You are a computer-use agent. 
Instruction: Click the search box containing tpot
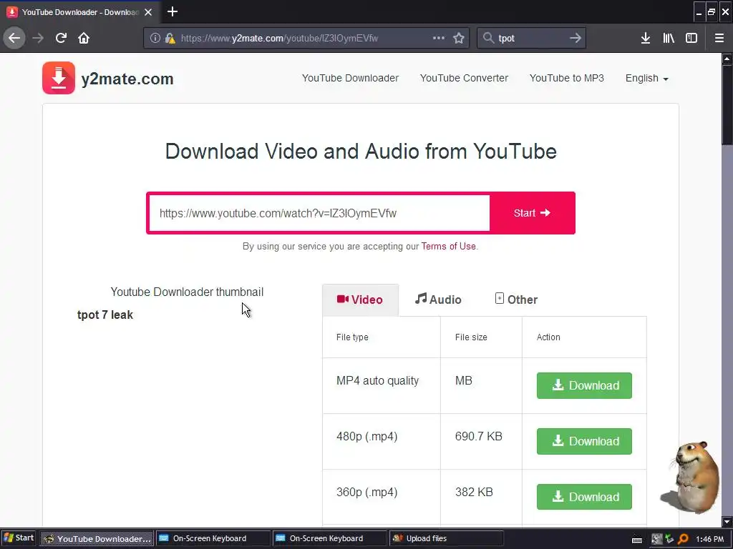coord(531,39)
